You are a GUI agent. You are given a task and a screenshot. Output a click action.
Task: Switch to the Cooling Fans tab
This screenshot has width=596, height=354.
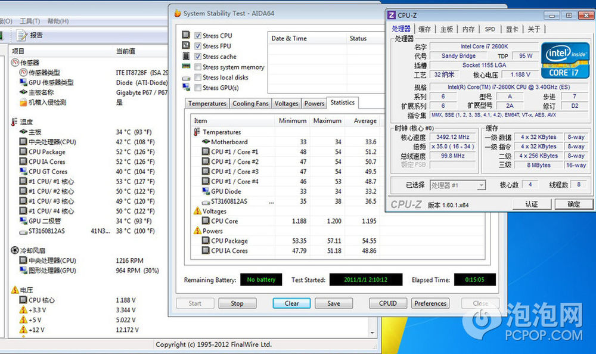pos(250,104)
